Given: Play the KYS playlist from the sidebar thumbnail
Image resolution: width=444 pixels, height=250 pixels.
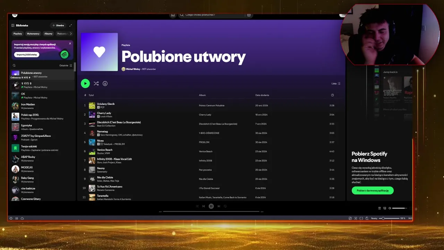Looking at the screenshot, I should click(x=15, y=85).
